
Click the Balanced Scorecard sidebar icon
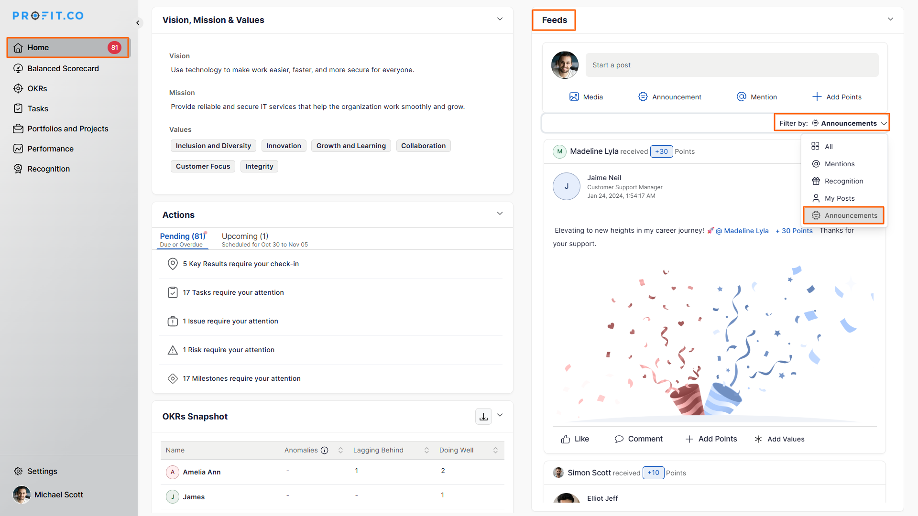(18, 68)
